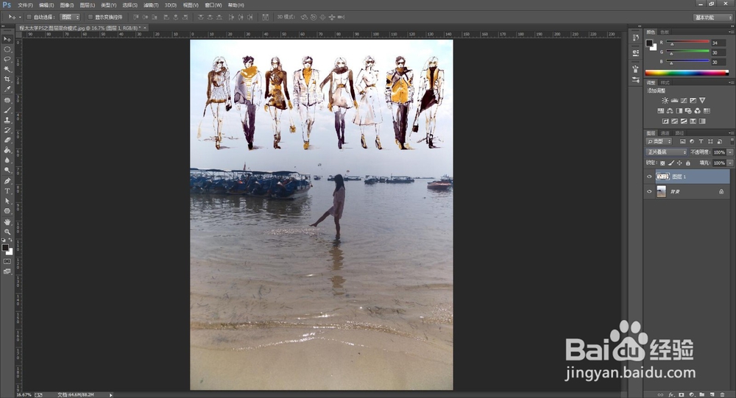Select the Crop tool
The width and height of the screenshot is (736, 398).
point(7,79)
